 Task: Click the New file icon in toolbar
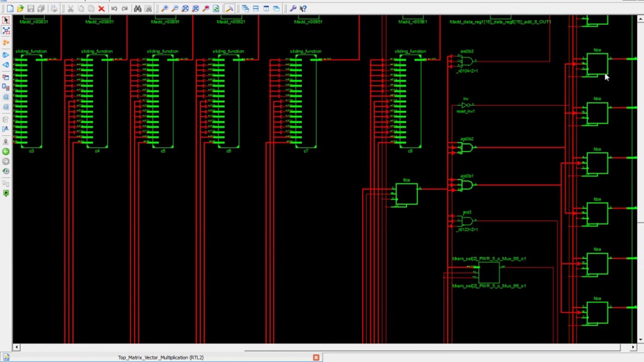coord(10,9)
